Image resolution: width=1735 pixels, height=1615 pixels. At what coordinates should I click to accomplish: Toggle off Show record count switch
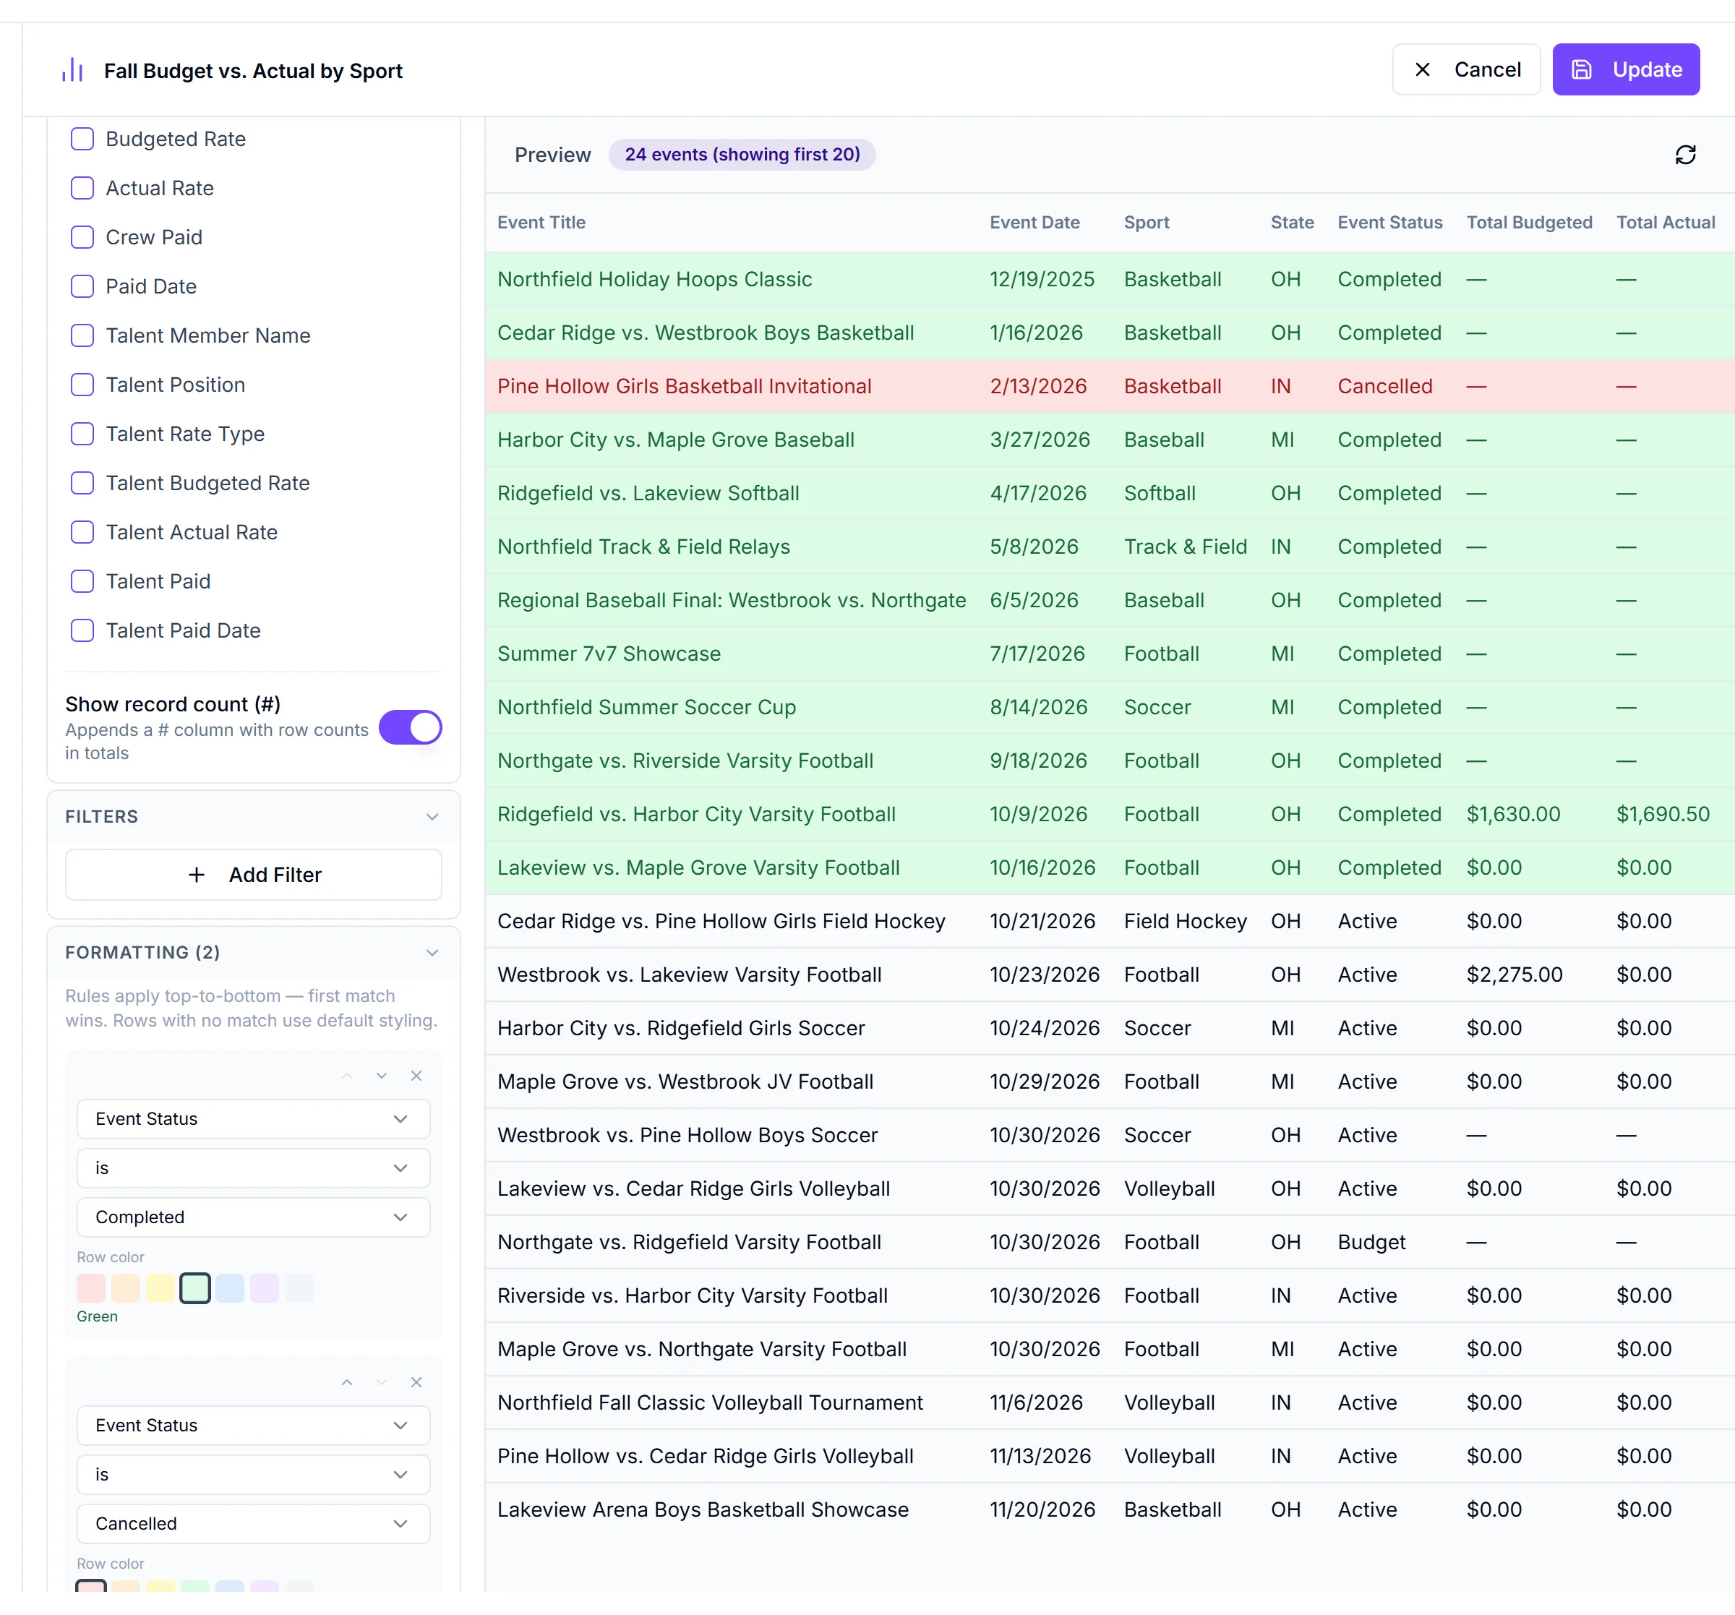410,727
